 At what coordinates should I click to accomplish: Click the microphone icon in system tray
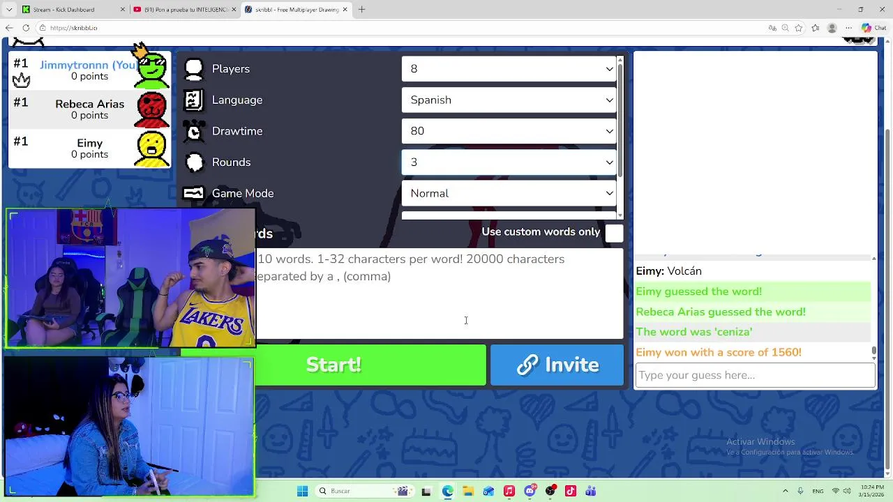[x=800, y=491]
